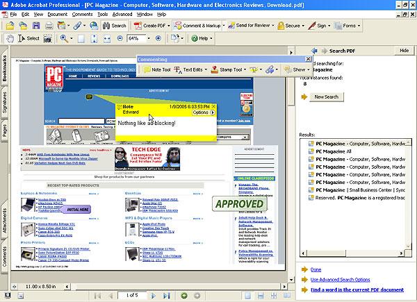Click the Attach tool in Commenting toolbar
The width and height of the screenshot is (417, 302).
point(270,70)
